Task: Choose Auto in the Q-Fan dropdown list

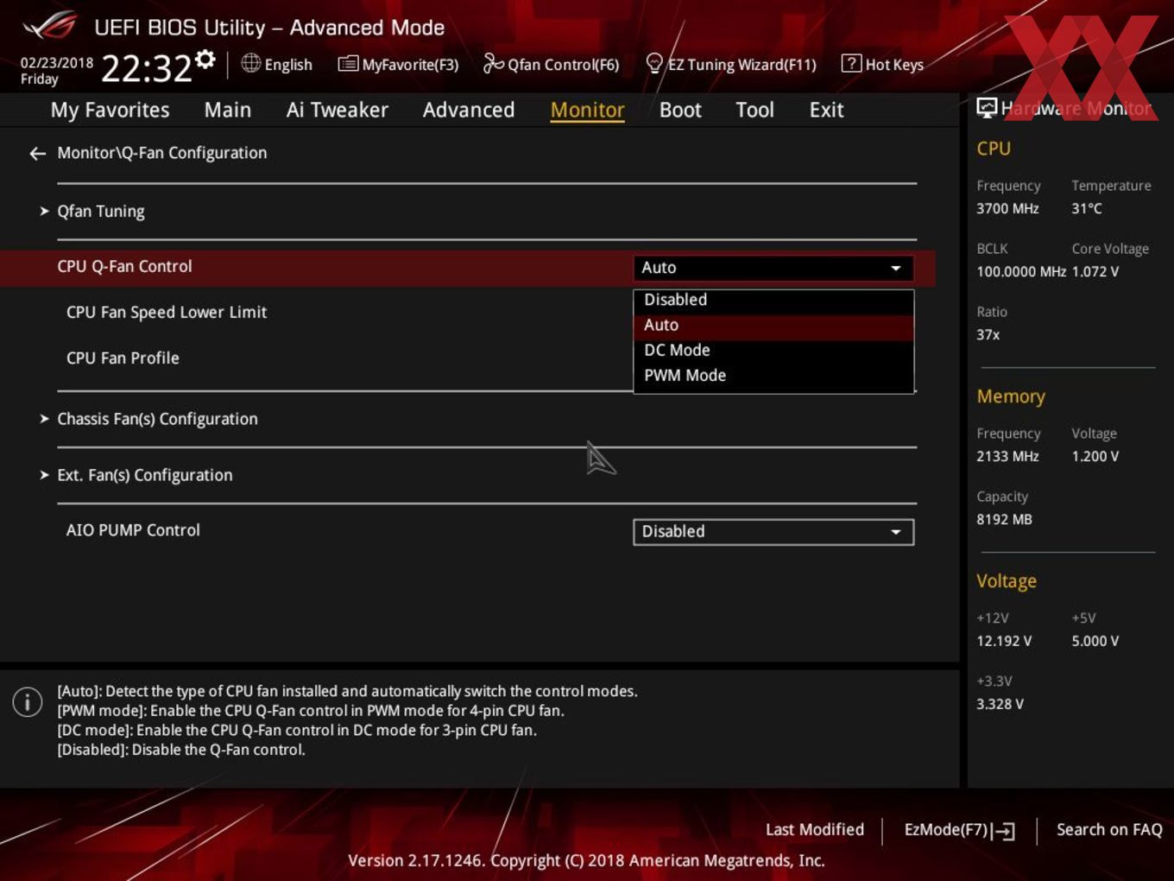Action: tap(773, 325)
